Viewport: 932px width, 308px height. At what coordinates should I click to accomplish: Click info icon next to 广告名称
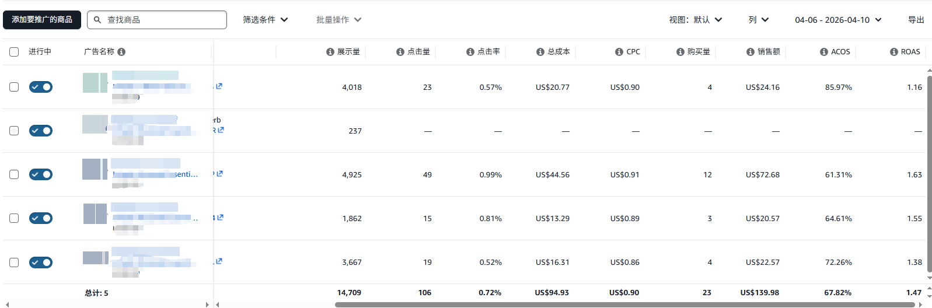(121, 52)
